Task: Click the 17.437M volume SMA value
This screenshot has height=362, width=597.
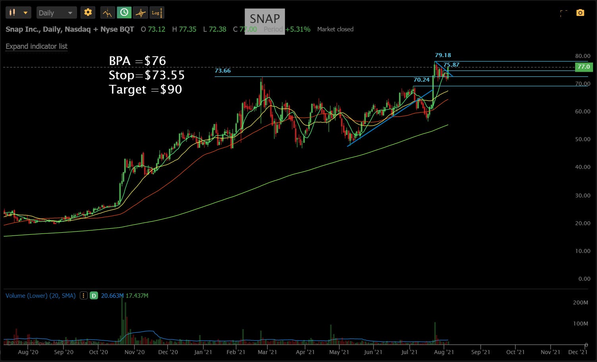Action: point(137,295)
